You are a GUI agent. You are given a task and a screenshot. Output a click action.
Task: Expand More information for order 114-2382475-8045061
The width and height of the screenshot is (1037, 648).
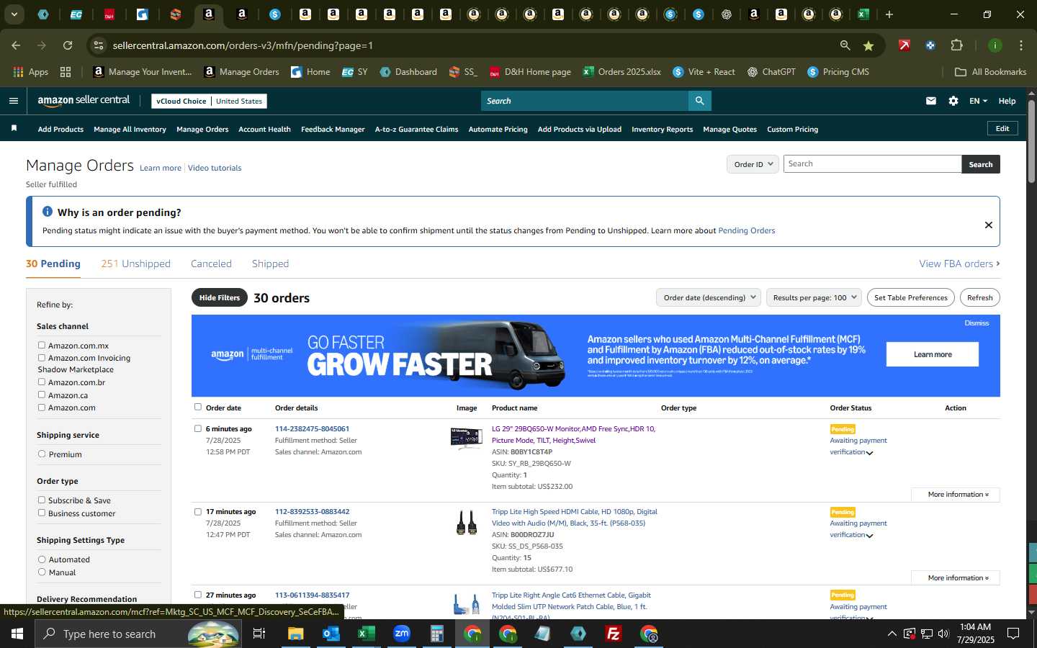[x=956, y=495]
